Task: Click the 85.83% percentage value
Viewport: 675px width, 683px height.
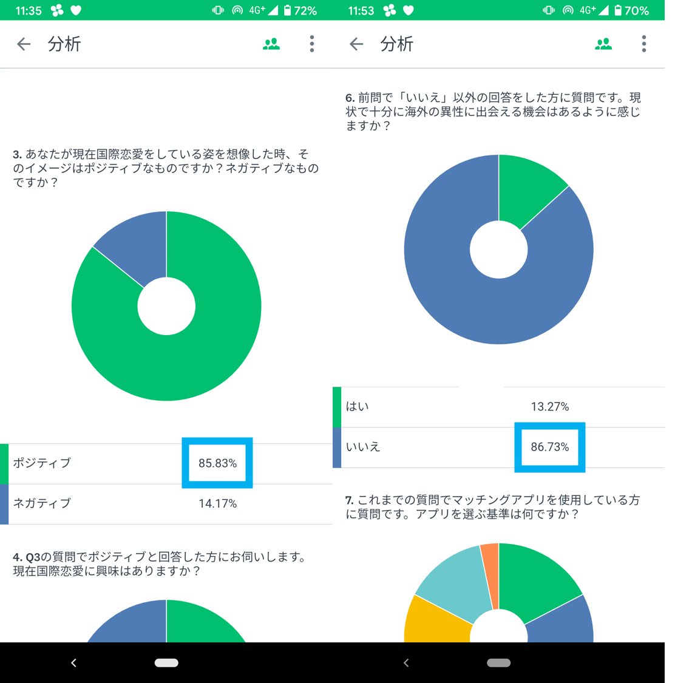Action: [x=217, y=463]
